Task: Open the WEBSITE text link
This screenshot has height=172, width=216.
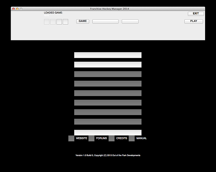Action: pyautogui.click(x=81, y=138)
